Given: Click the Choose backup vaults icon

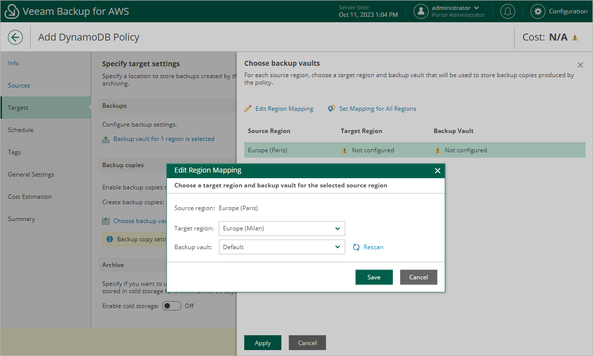Looking at the screenshot, I should [x=106, y=221].
